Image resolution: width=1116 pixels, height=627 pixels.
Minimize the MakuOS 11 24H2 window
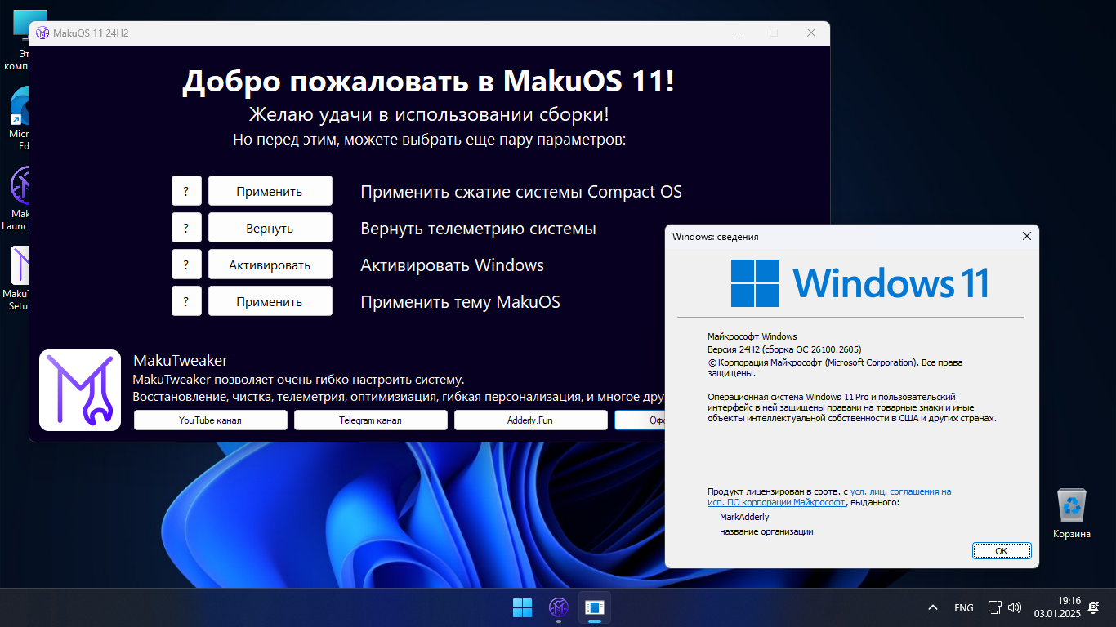click(x=737, y=33)
